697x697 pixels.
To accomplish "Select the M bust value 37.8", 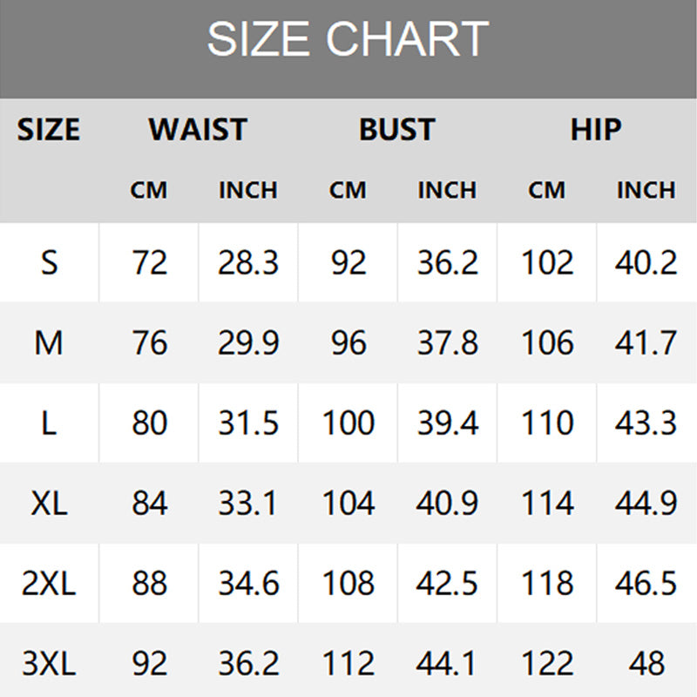I will click(447, 342).
